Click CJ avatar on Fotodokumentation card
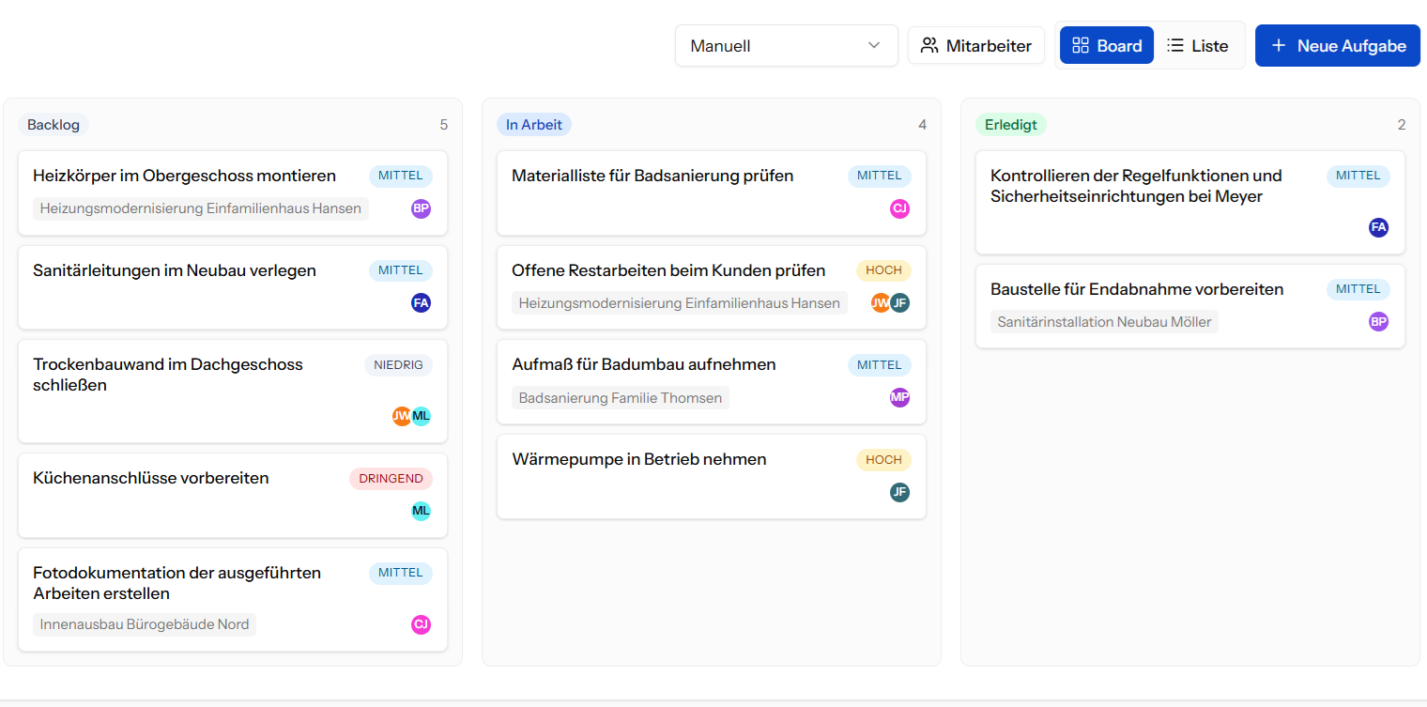Screen dimensions: 1427x707 421,624
